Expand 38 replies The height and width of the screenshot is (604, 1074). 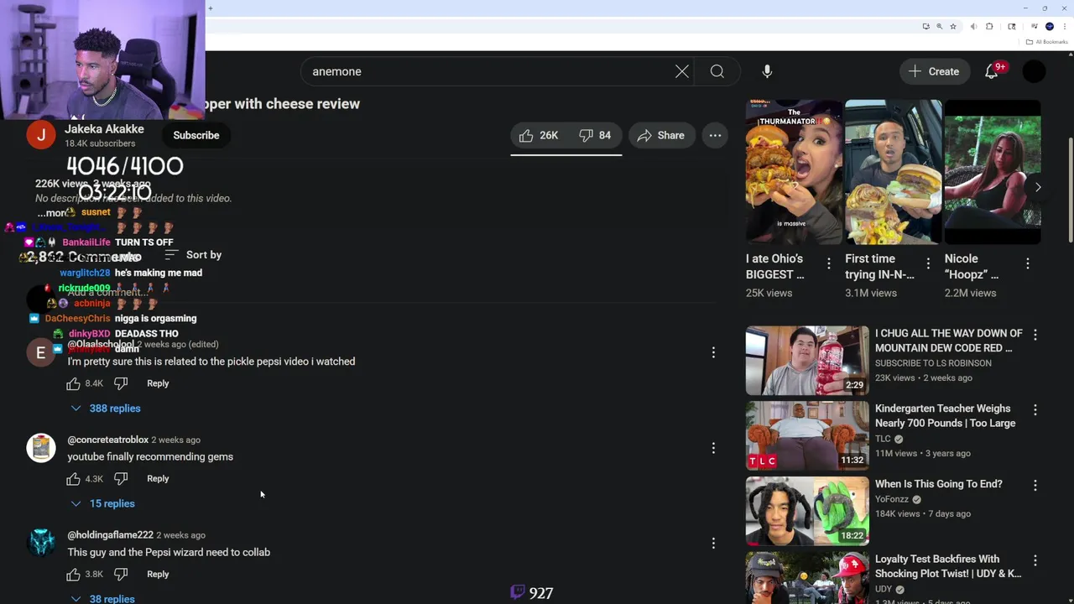click(103, 598)
